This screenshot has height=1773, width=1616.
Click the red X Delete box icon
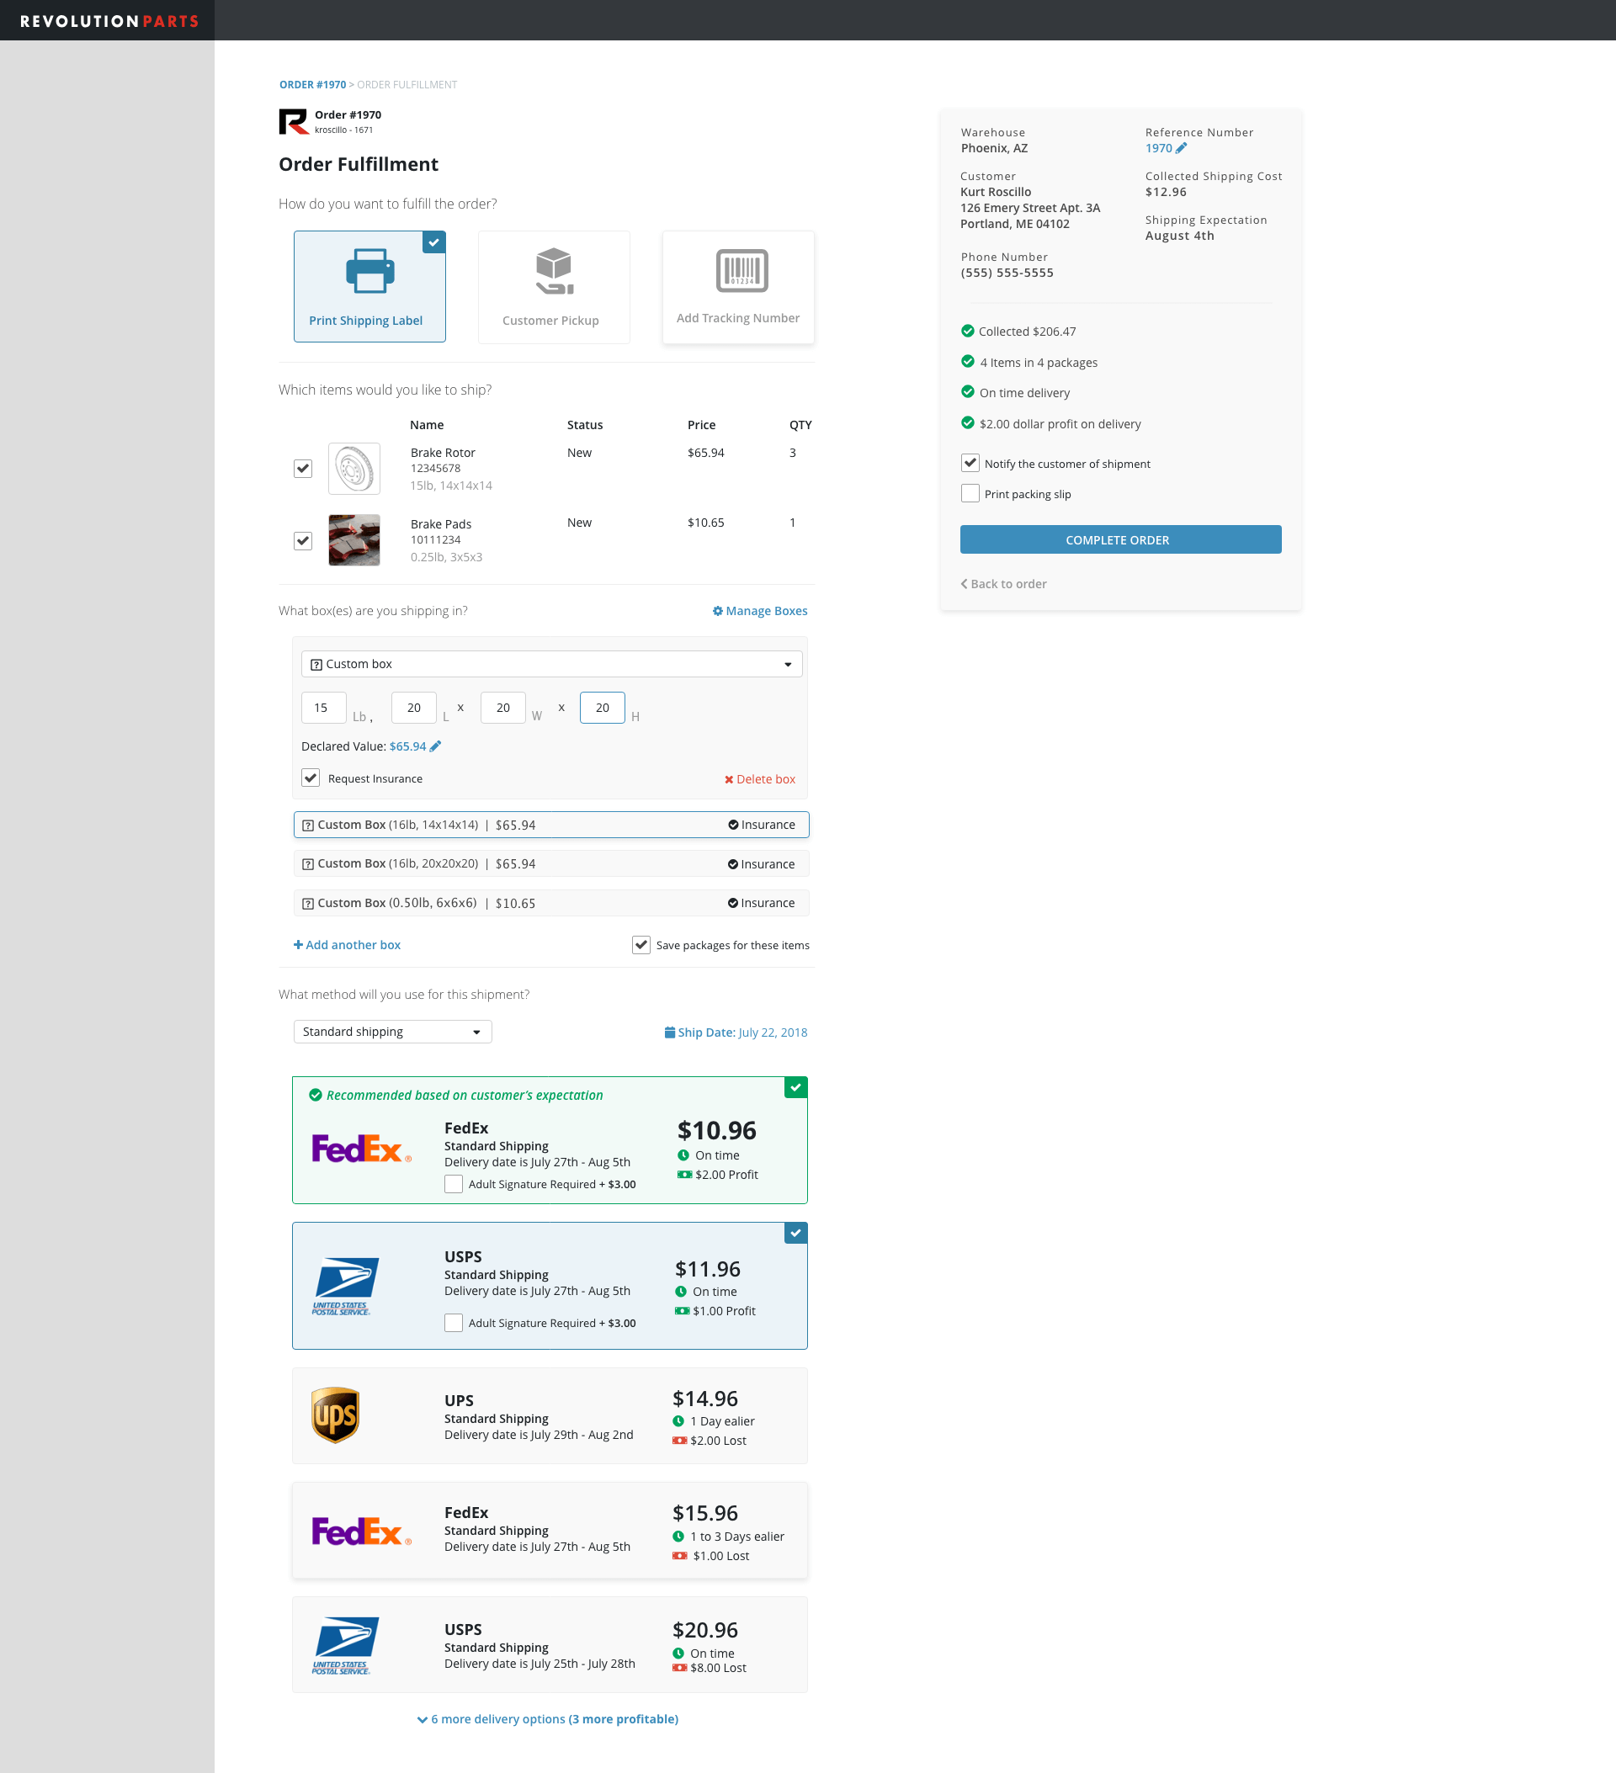[728, 780]
